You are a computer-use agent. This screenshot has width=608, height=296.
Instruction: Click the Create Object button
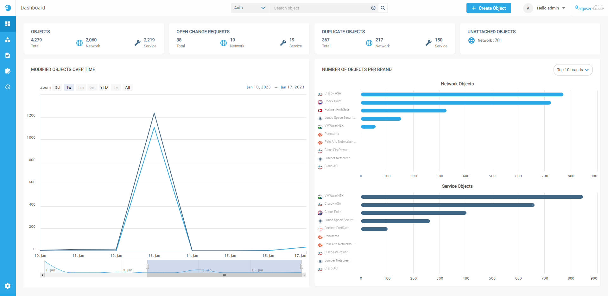(488, 8)
